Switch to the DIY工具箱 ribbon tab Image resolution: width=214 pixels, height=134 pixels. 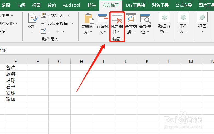pos(135,5)
